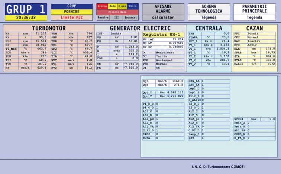
Task: Click the calculator button under Afisare Alarme
Action: (163, 17)
